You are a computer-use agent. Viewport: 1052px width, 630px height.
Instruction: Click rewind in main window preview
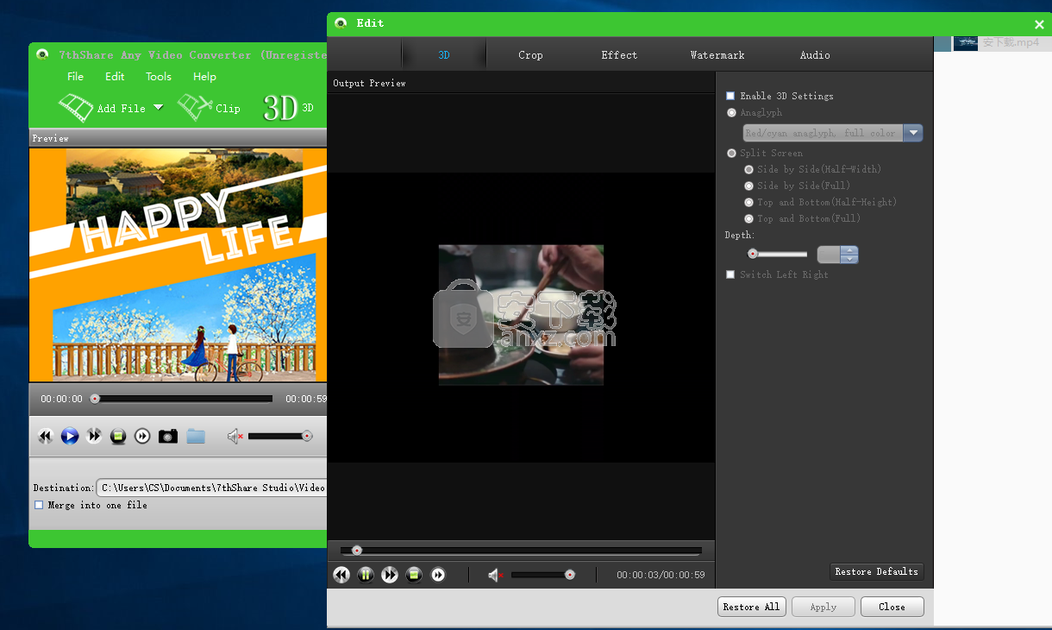[x=46, y=437]
